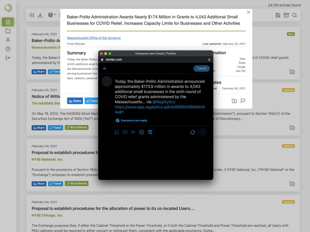Add a poll to the tweet

[133, 132]
